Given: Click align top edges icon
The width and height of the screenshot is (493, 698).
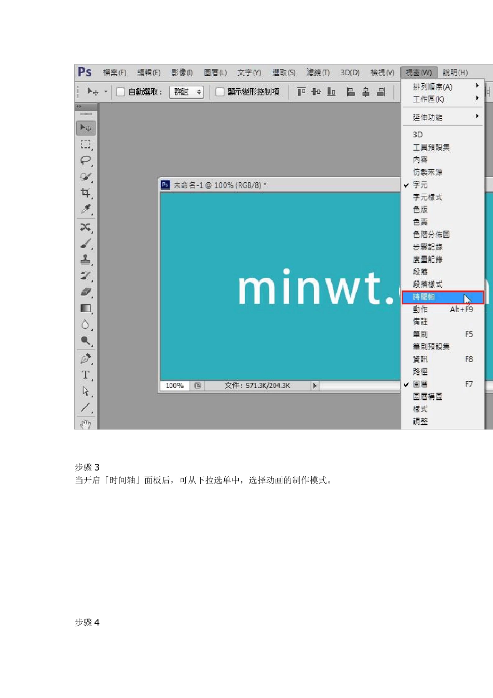Looking at the screenshot, I should [301, 92].
